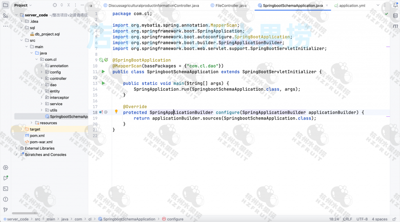The height and width of the screenshot is (222, 400).
Task: Click the UTF-8 file encoding selector
Action: [362, 219]
